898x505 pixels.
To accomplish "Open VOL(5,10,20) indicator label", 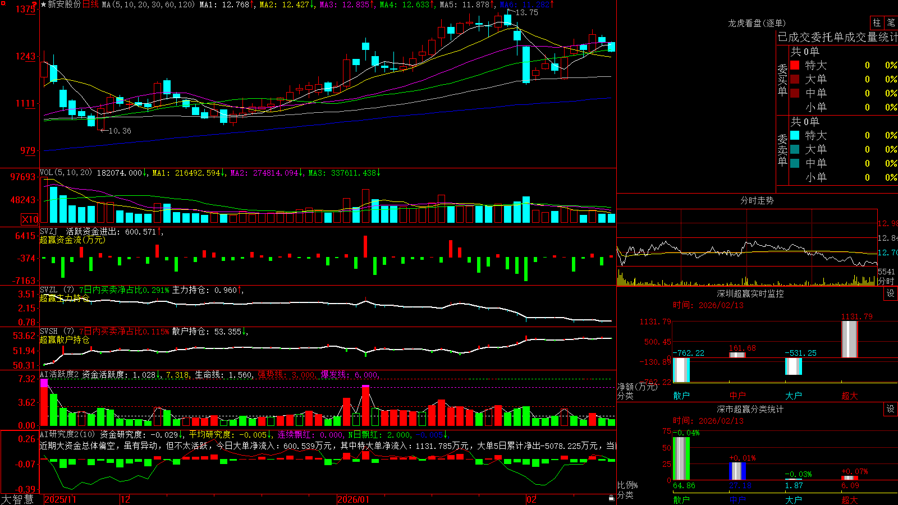I will [66, 173].
